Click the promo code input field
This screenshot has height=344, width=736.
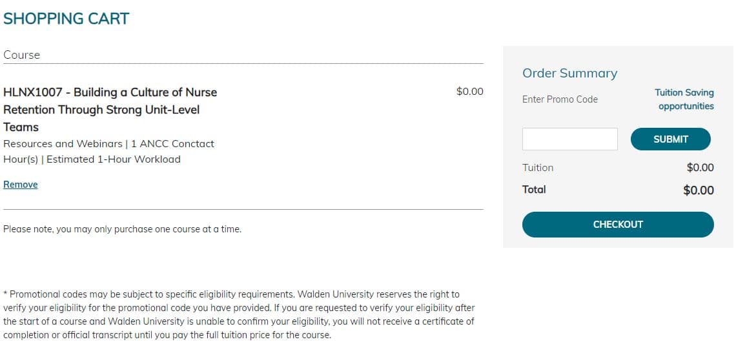(569, 139)
